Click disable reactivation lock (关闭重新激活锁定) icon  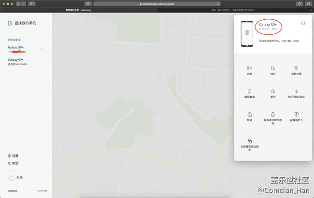click(x=249, y=141)
